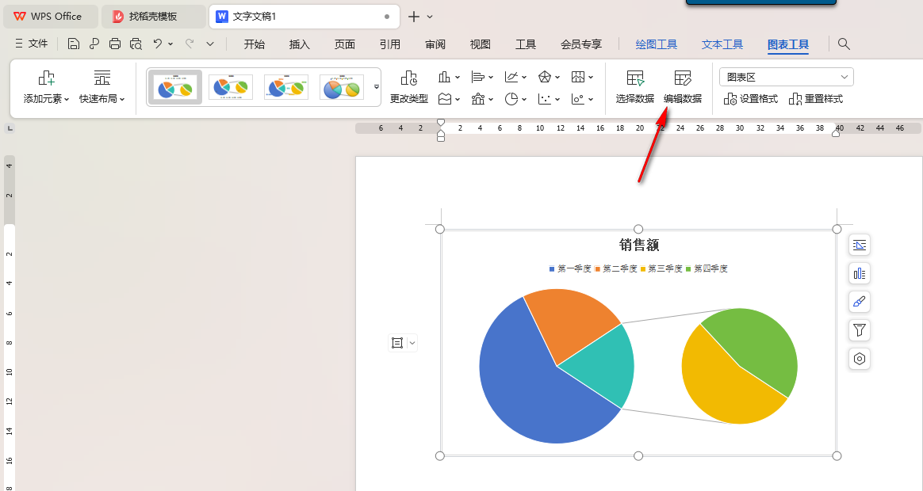Select the scatter chart type icon
This screenshot has height=491, width=923.
click(545, 99)
